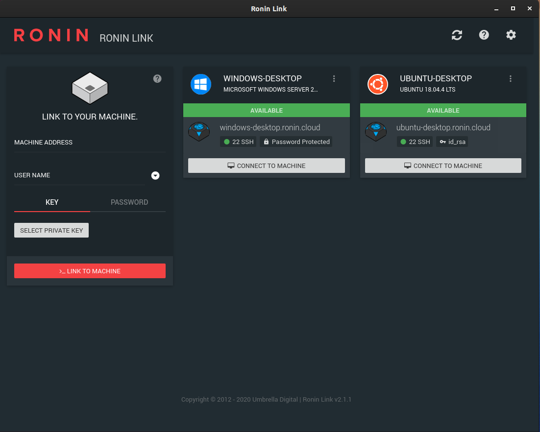The width and height of the screenshot is (540, 432).
Task: Open UBUNTU-DESKTOP three-dot menu
Action: (511, 79)
